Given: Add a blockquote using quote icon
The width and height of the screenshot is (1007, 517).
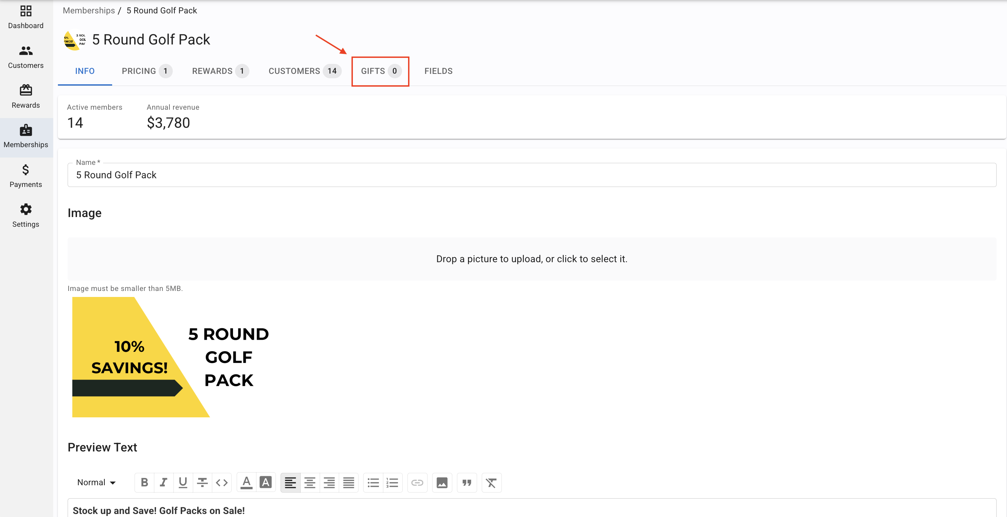Looking at the screenshot, I should click(x=467, y=483).
